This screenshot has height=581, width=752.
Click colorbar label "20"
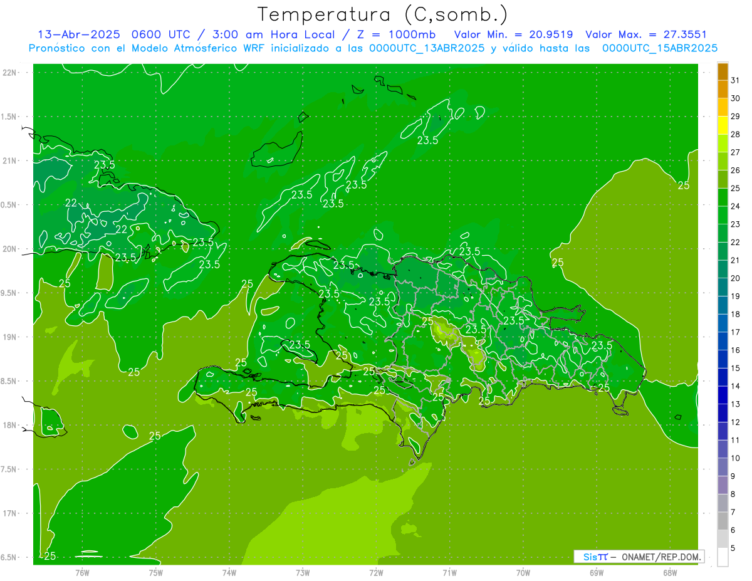[x=736, y=278]
